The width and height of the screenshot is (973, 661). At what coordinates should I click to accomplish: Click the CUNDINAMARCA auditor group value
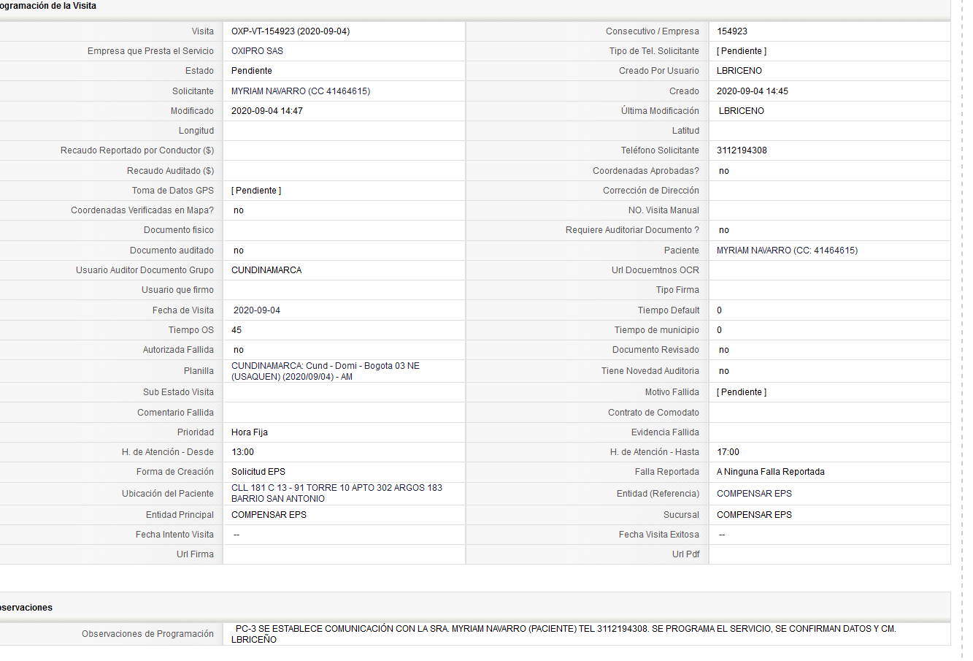pyautogui.click(x=266, y=270)
